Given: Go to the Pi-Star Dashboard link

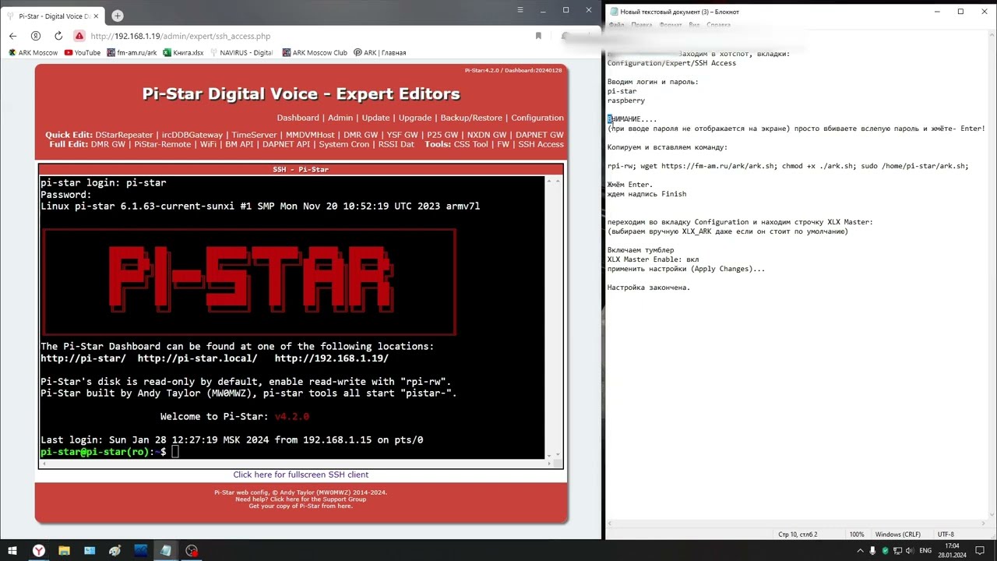Looking at the screenshot, I should (298, 118).
